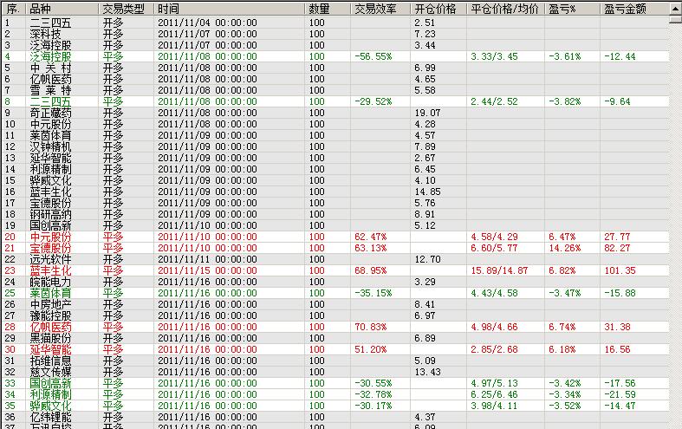Select row 2 stock 深科技
The height and width of the screenshot is (429, 682).
45,34
